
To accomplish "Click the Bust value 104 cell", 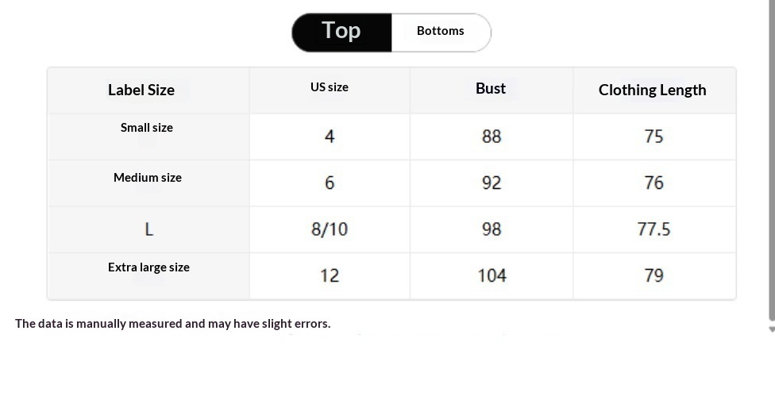I will click(492, 276).
